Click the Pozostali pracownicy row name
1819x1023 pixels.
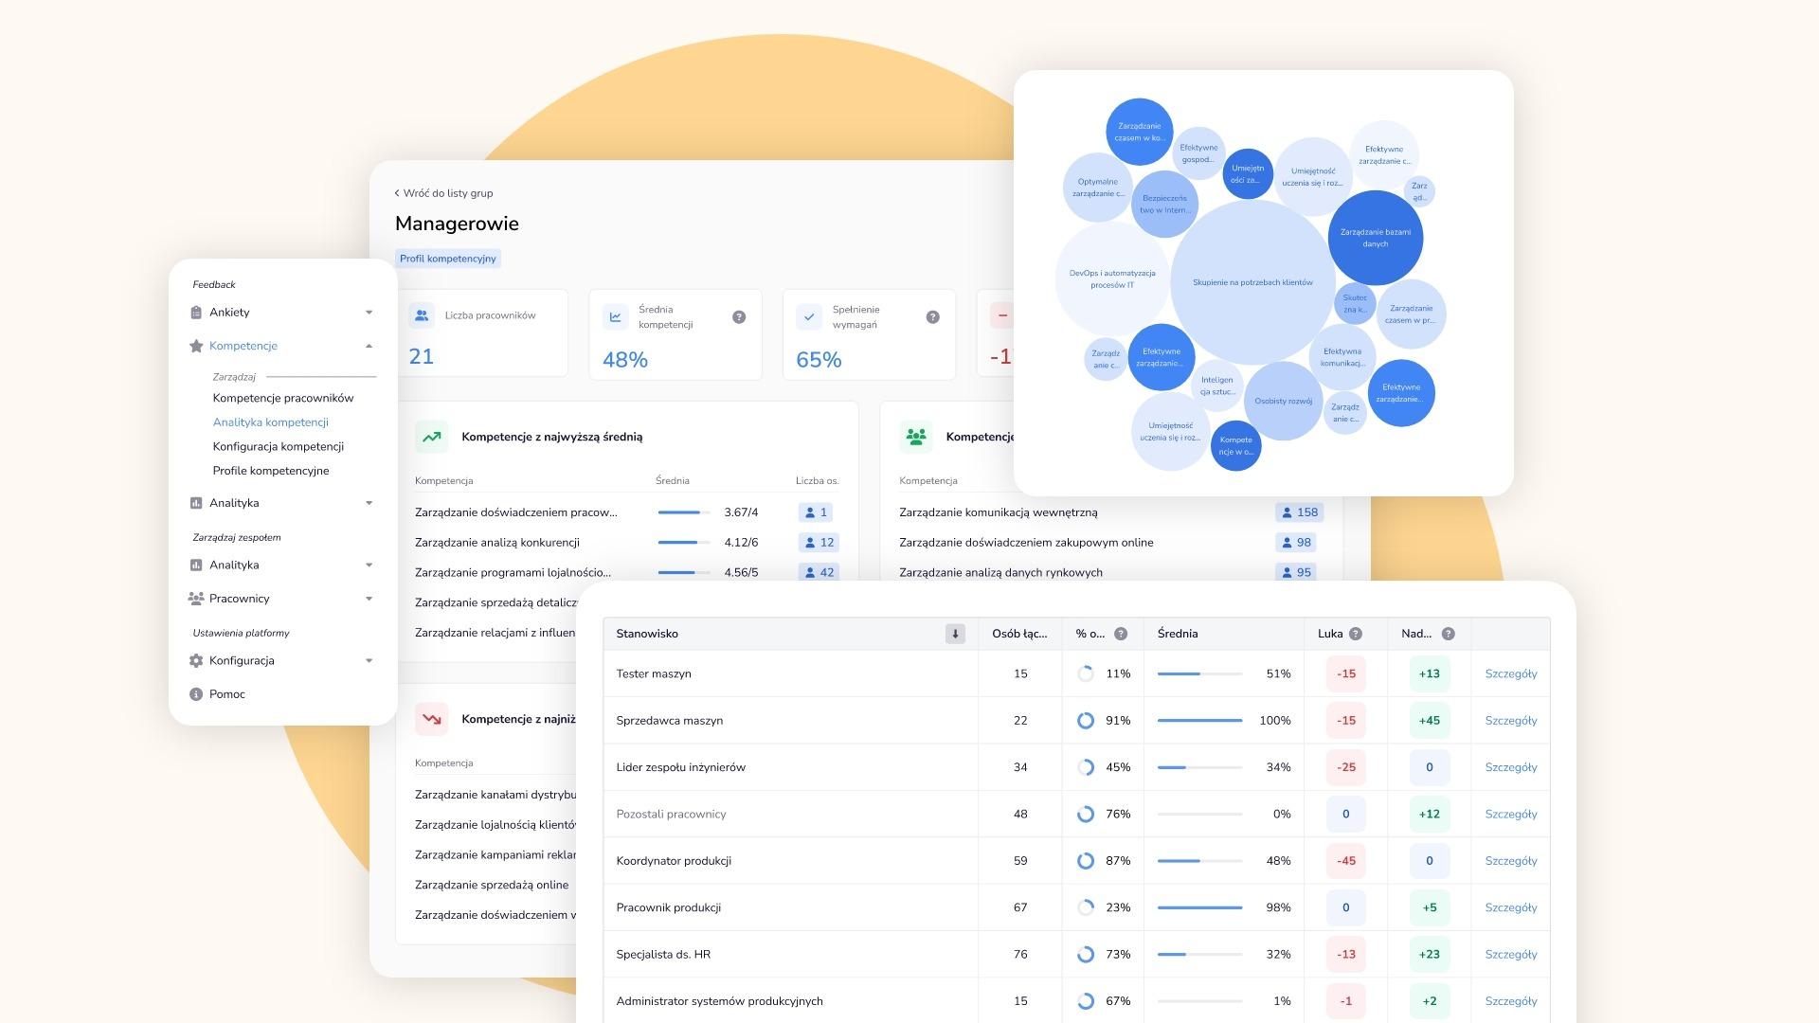click(671, 815)
